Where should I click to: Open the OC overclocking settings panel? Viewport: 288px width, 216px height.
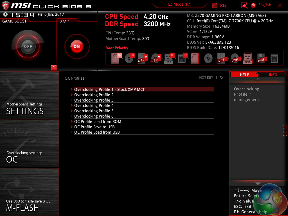click(29, 144)
